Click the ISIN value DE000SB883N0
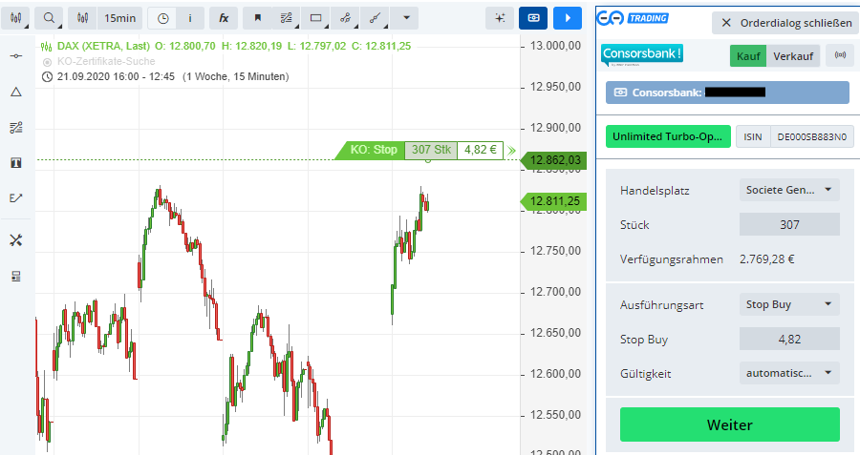860x455 pixels. pos(811,137)
